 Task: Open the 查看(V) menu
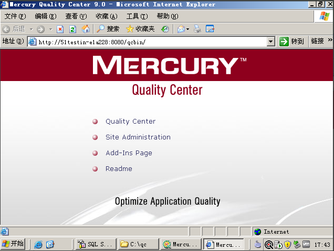(76, 16)
